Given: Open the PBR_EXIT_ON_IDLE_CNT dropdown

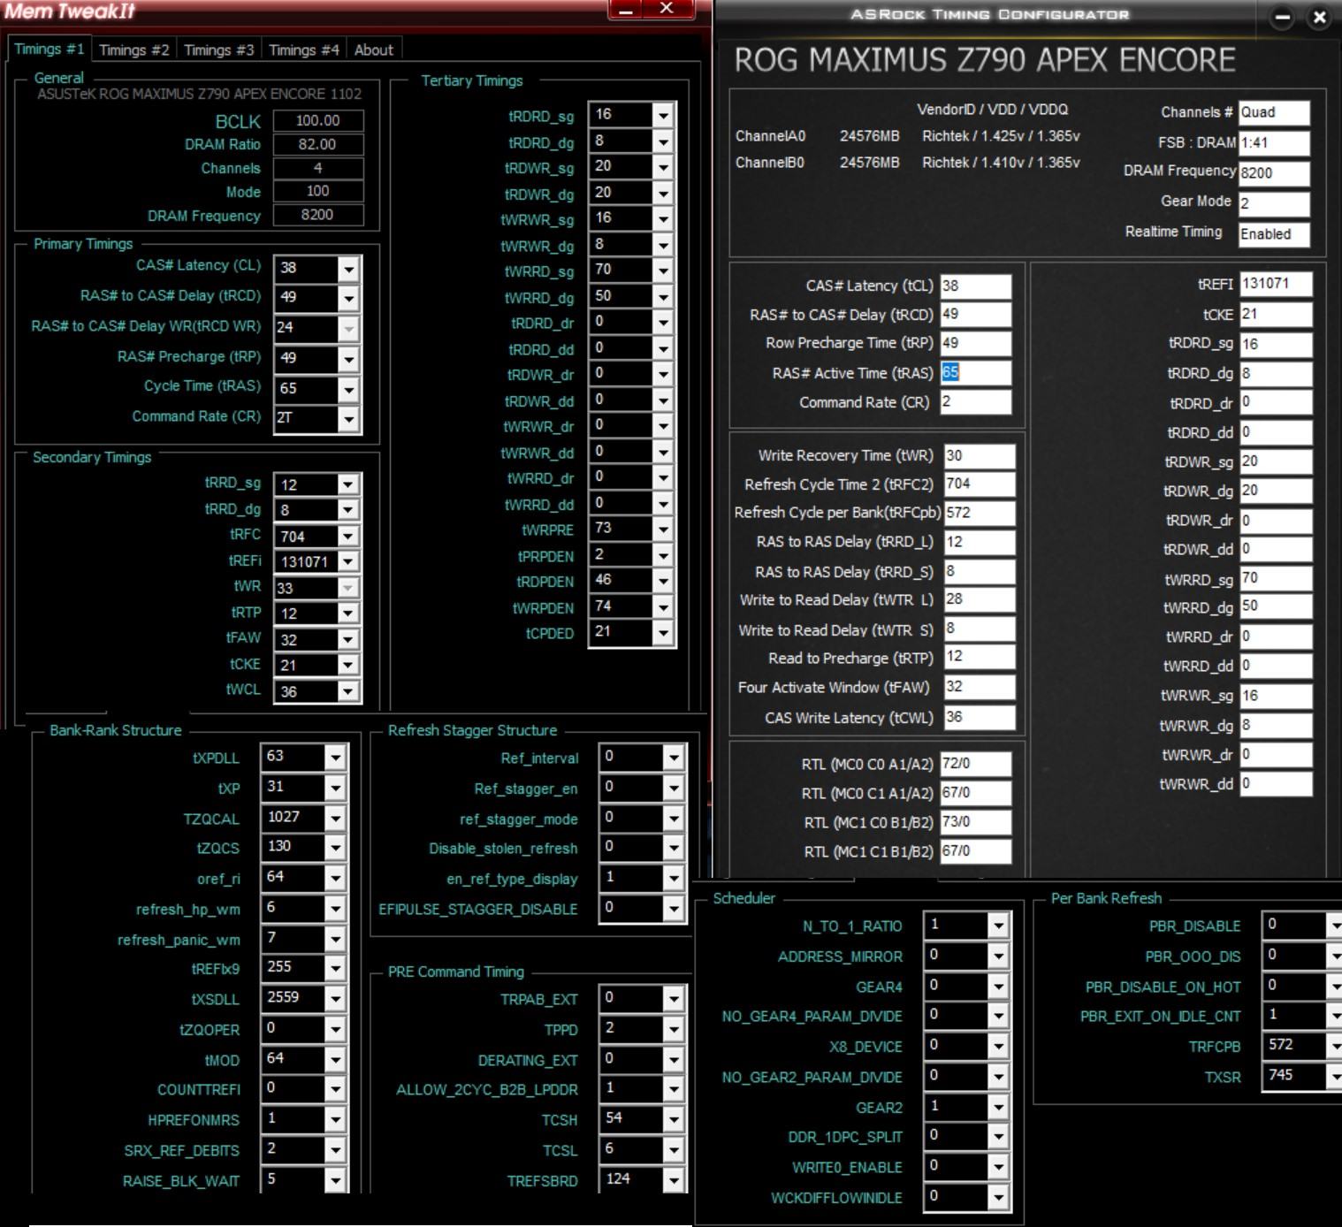Looking at the screenshot, I should [x=1335, y=1016].
